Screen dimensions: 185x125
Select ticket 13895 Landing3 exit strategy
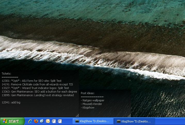38,95
